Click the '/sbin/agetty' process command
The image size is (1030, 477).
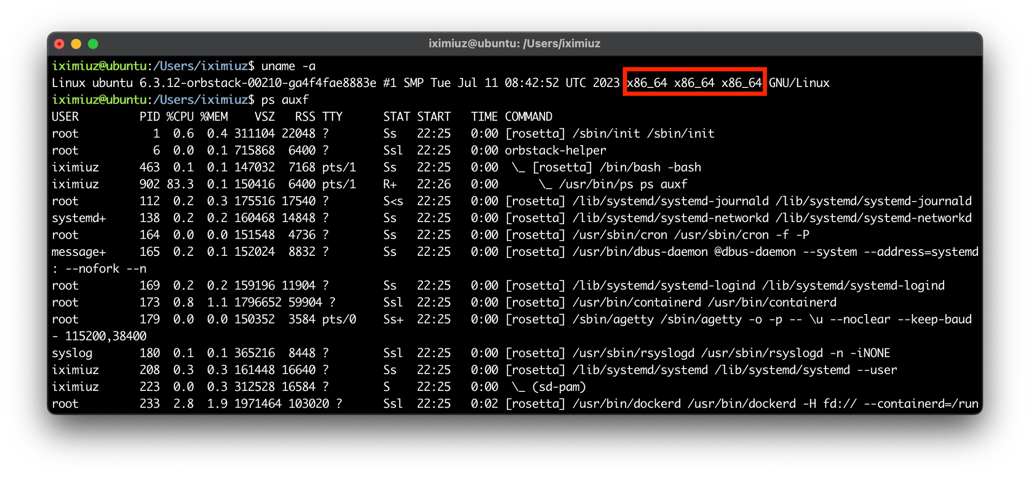pos(738,320)
